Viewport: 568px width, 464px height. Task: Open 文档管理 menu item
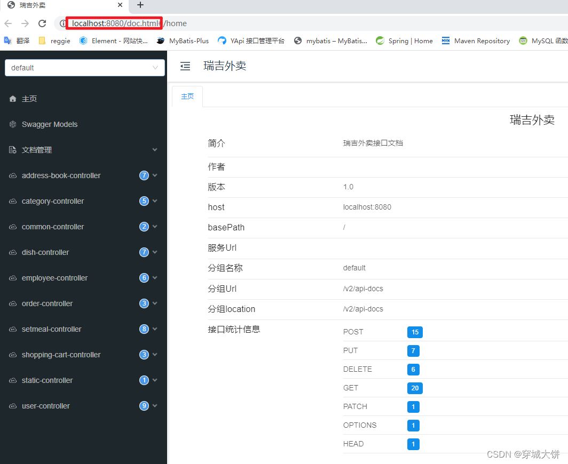83,150
